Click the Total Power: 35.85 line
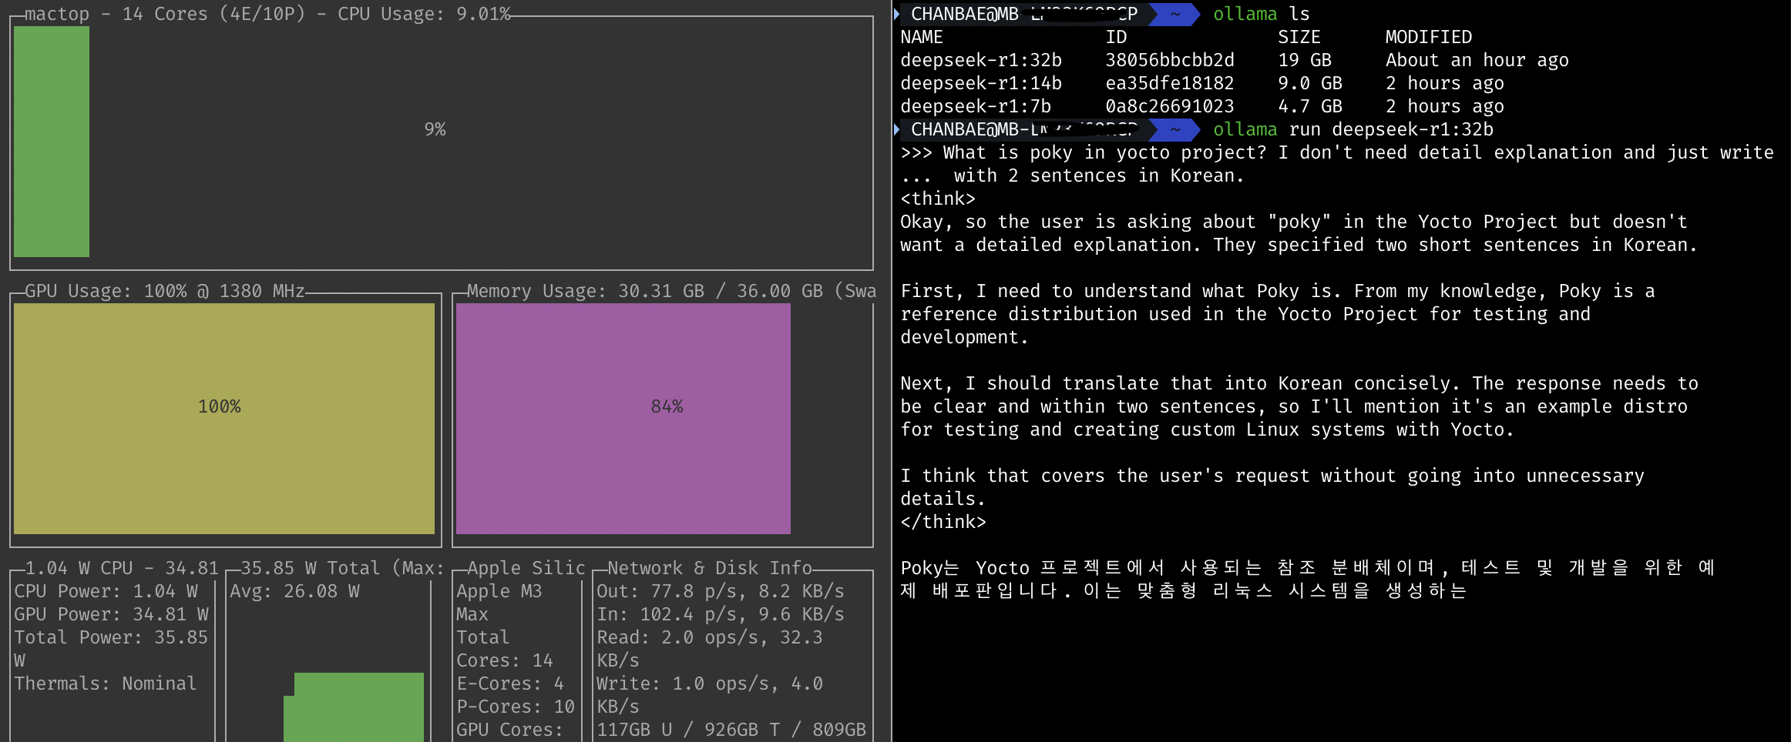This screenshot has width=1791, height=742. [x=112, y=637]
